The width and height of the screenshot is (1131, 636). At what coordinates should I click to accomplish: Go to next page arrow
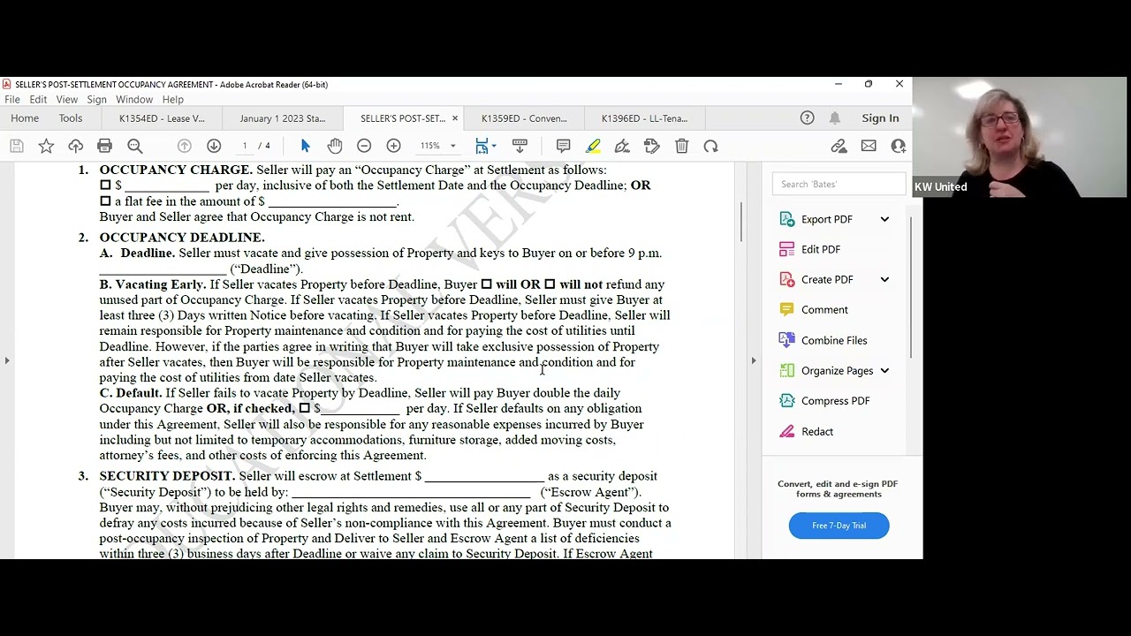(x=214, y=146)
